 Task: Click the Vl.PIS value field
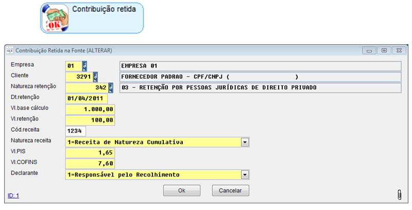point(90,153)
